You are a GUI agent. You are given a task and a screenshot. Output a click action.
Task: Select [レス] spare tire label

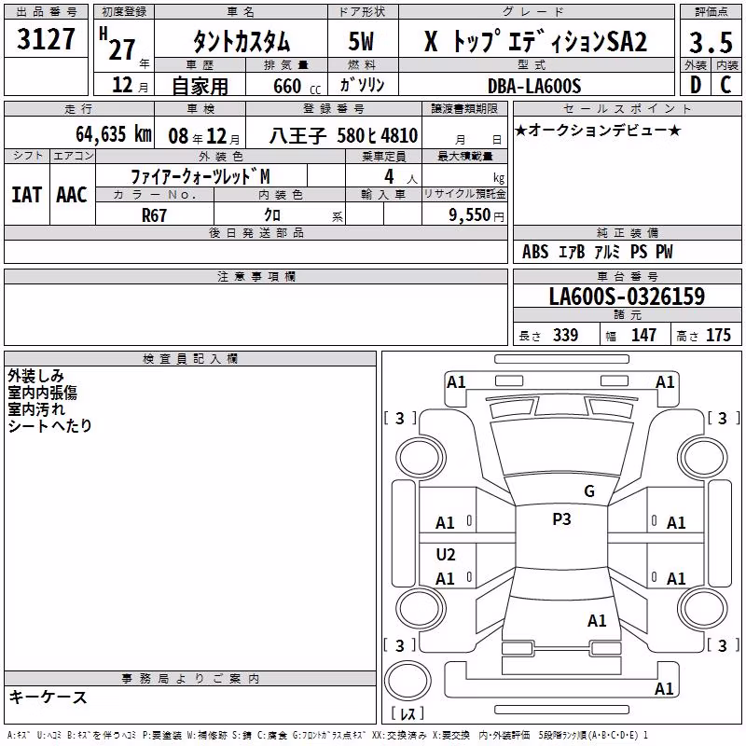pos(408,713)
